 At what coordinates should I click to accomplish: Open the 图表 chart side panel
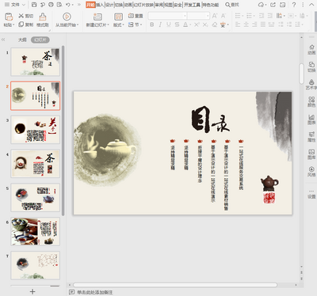click(311, 119)
